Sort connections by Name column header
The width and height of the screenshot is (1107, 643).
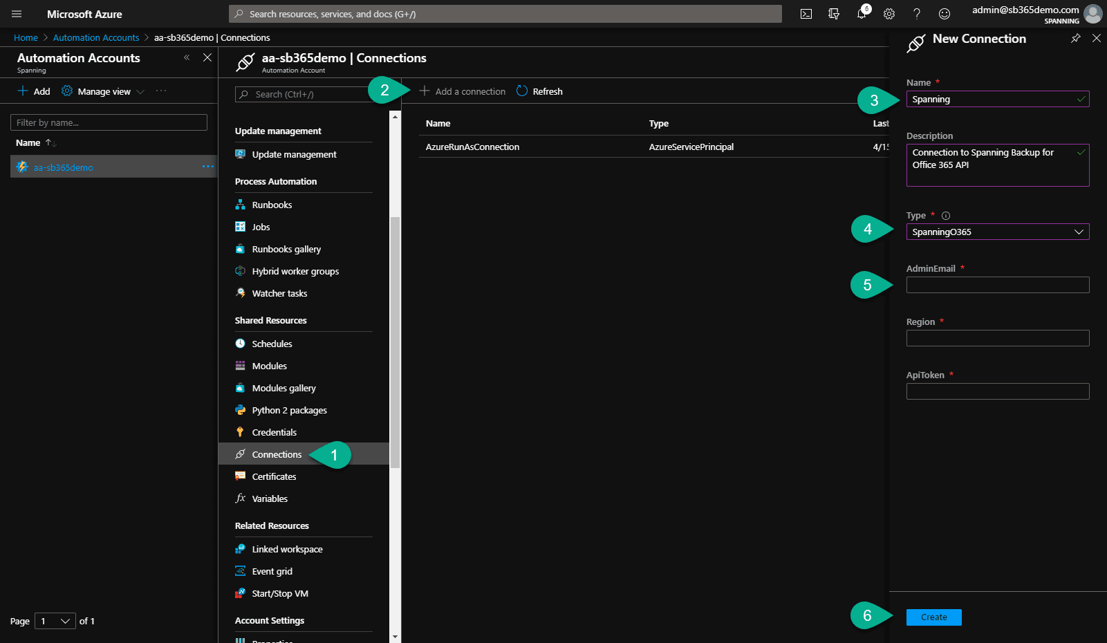click(438, 123)
